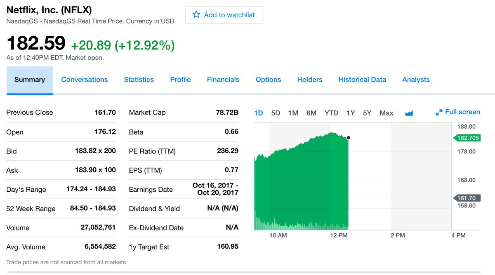Screen dimensions: 495x275
Task: Click the PE Ratio (TTM) label
Action: 152,151
